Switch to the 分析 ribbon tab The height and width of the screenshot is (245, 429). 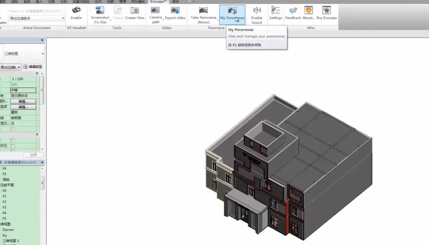click(x=64, y=2)
